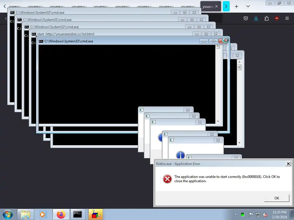
Task: Close the active youare tab
Action: tap(216, 6)
